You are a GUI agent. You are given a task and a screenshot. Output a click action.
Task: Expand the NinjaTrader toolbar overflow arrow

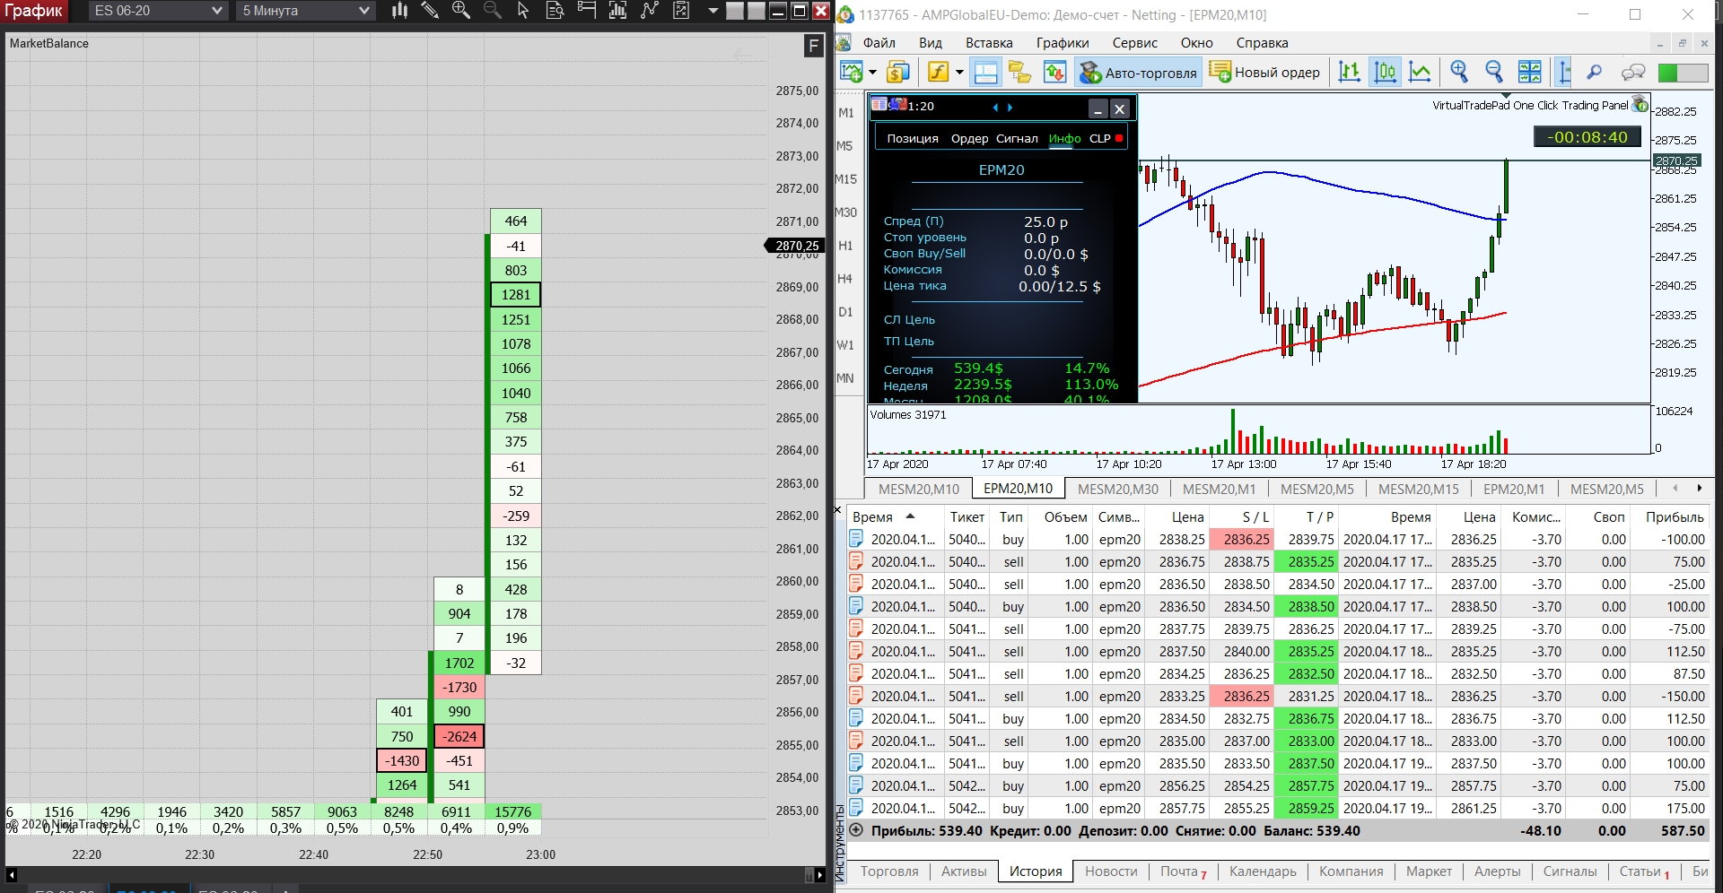(713, 11)
